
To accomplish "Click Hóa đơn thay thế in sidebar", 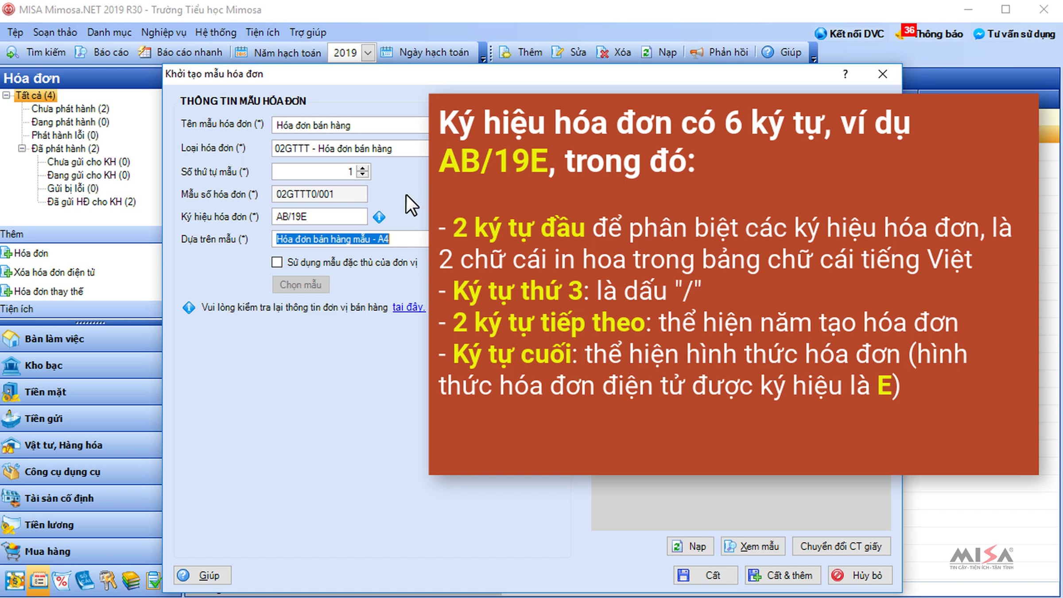I will [x=48, y=291].
